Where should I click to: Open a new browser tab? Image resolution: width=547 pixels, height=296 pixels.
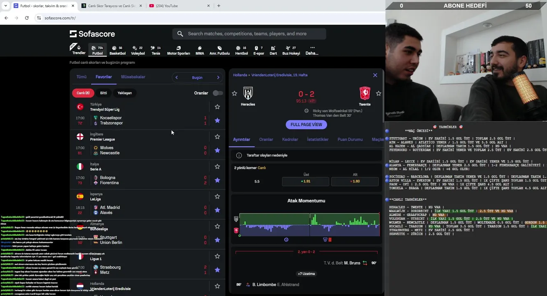click(219, 6)
